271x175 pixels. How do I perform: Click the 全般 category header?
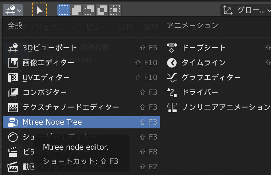click(15, 26)
